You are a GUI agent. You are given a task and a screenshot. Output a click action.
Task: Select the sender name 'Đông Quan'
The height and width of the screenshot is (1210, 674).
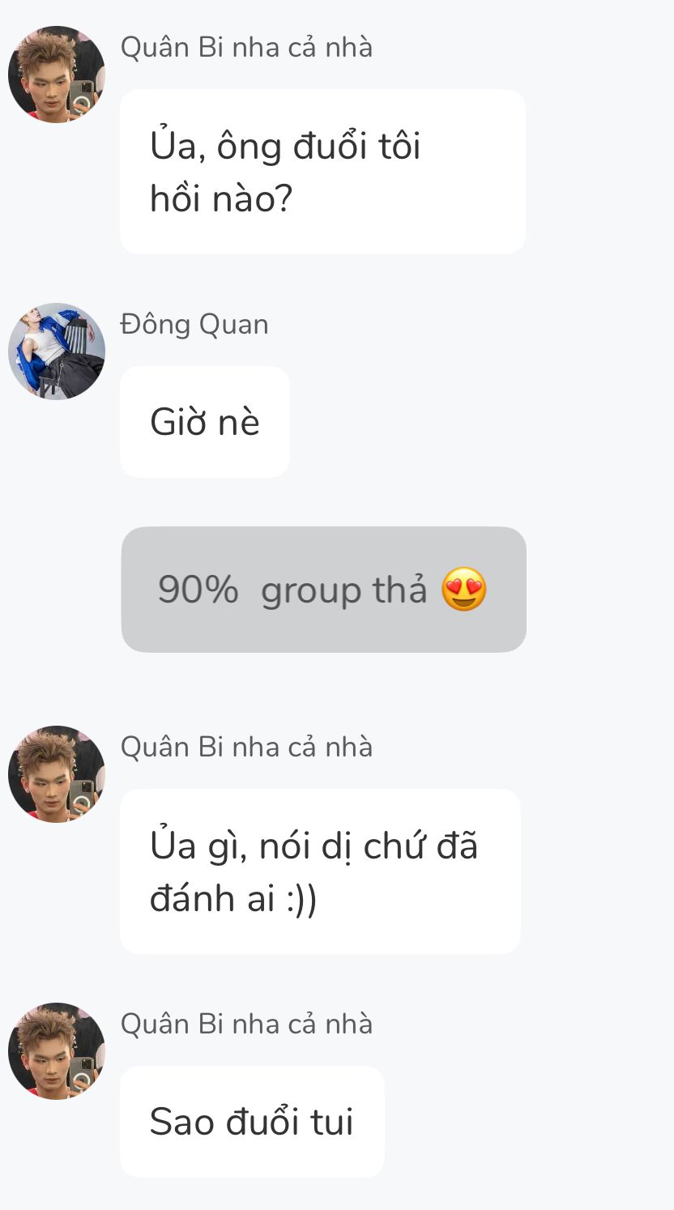(194, 325)
